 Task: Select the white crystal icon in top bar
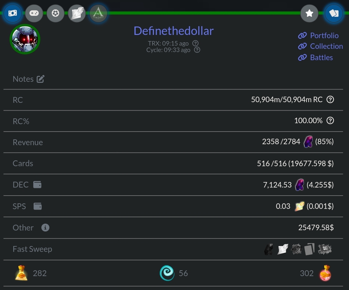pos(77,13)
